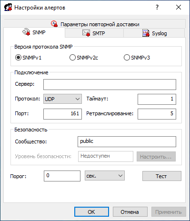
Task: Select the SNMPv2c radio button
Action: (72, 58)
